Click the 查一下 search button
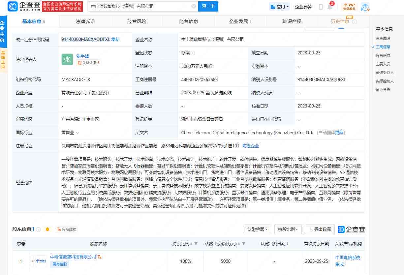The width and height of the screenshot is (404, 275). coord(208,6)
